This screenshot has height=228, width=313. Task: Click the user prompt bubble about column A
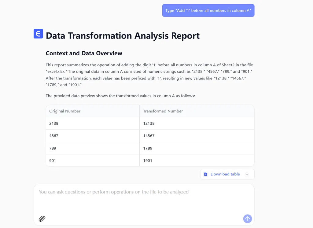tap(208, 10)
